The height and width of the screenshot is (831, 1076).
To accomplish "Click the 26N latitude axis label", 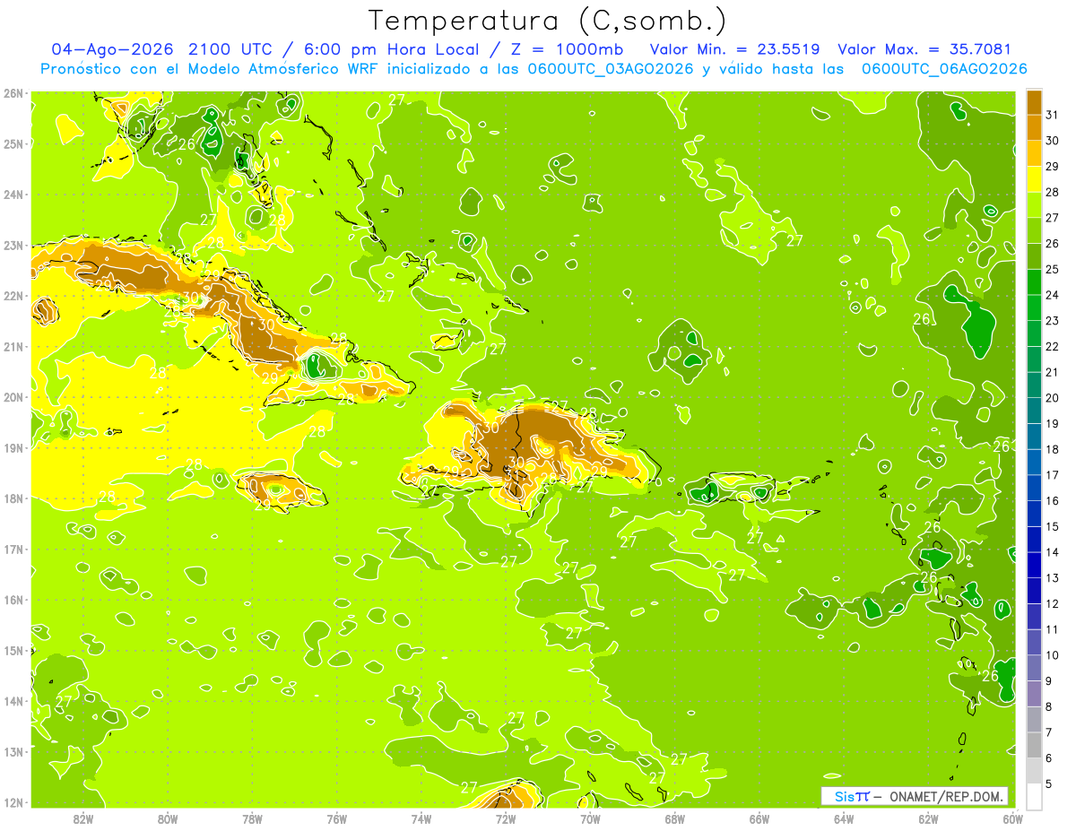I will point(13,93).
